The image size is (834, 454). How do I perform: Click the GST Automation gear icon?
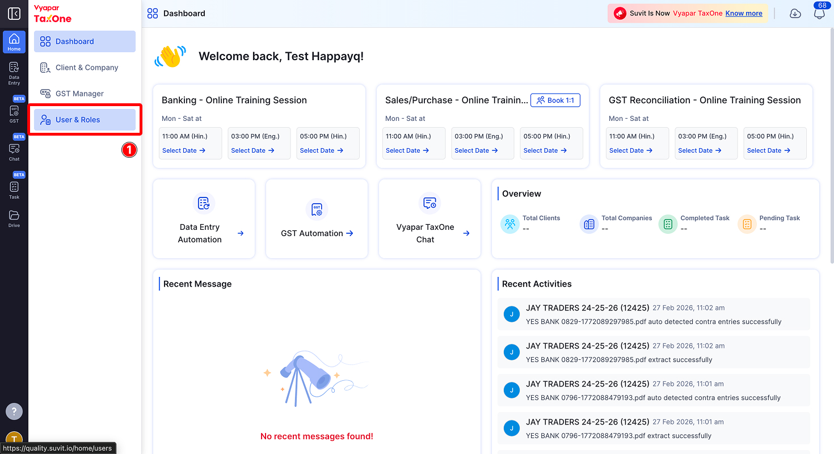point(317,209)
